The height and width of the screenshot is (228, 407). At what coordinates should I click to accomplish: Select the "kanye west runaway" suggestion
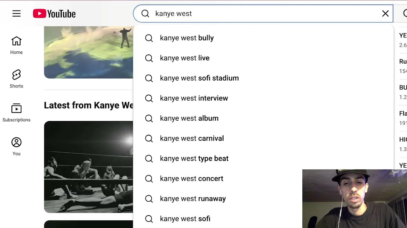point(193,199)
